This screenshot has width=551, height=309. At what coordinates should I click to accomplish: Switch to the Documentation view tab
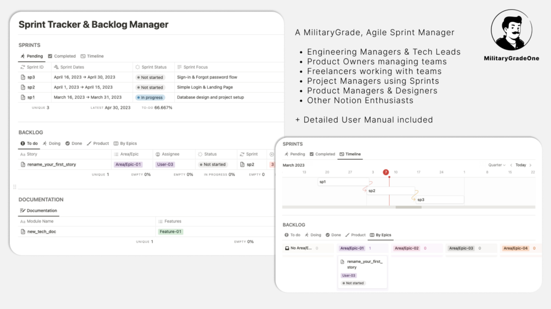point(38,211)
